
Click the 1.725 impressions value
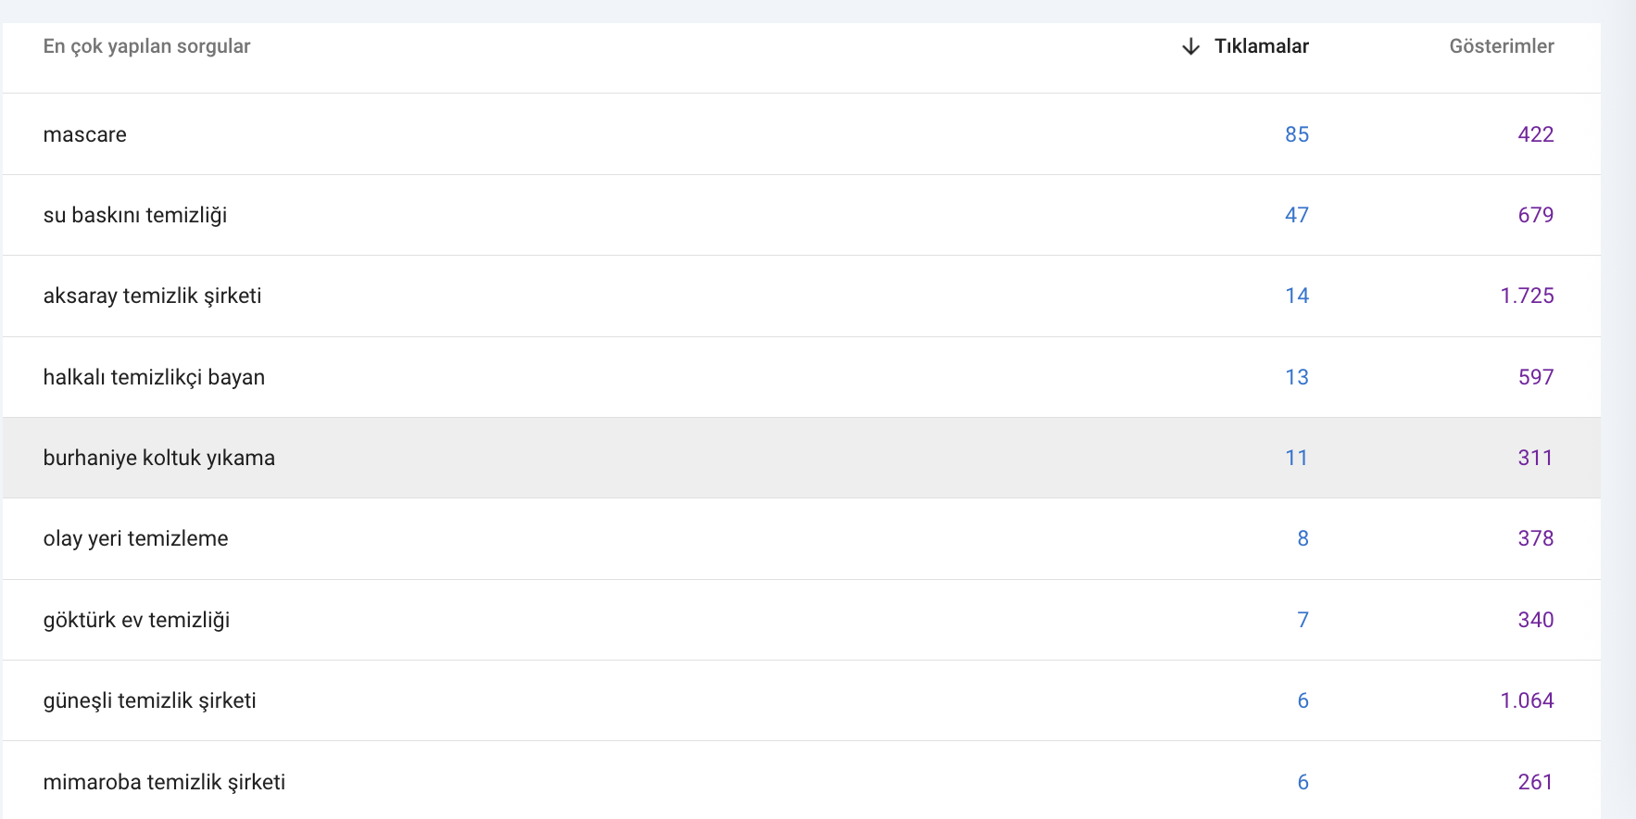1527,296
